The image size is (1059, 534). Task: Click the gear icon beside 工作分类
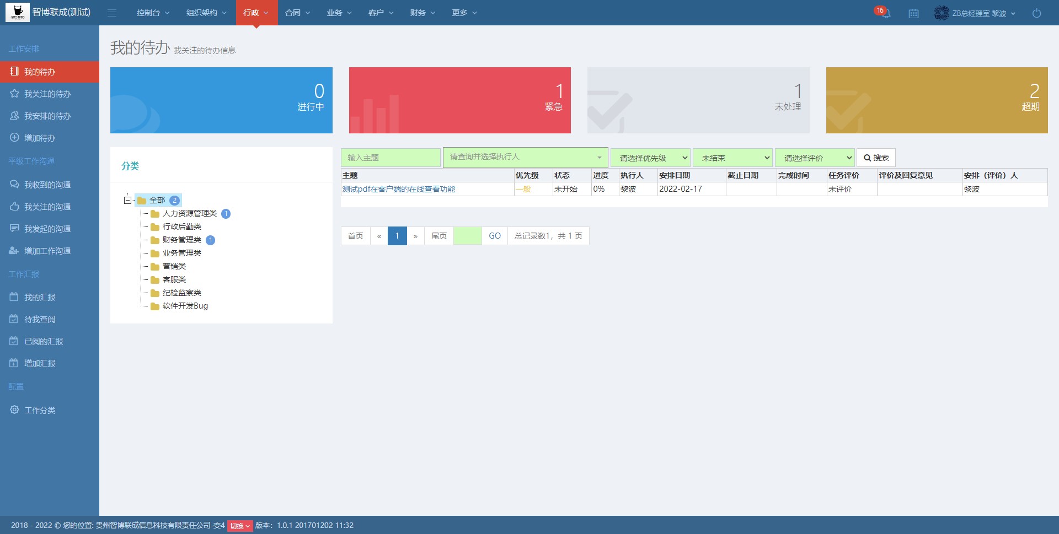[15, 409]
